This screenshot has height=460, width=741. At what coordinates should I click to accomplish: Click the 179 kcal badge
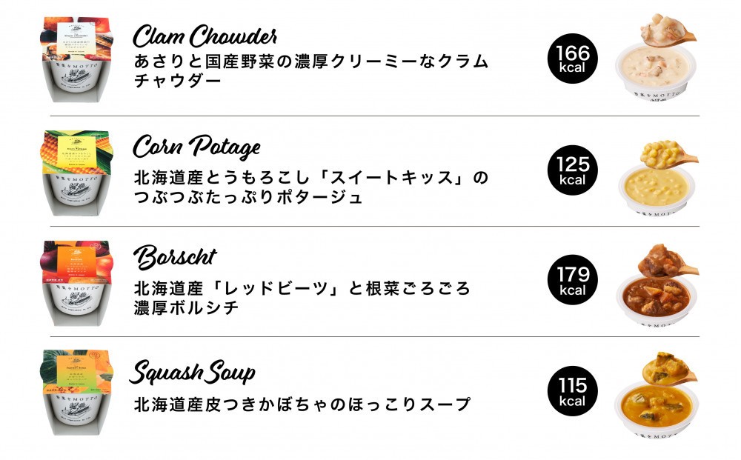click(x=573, y=280)
